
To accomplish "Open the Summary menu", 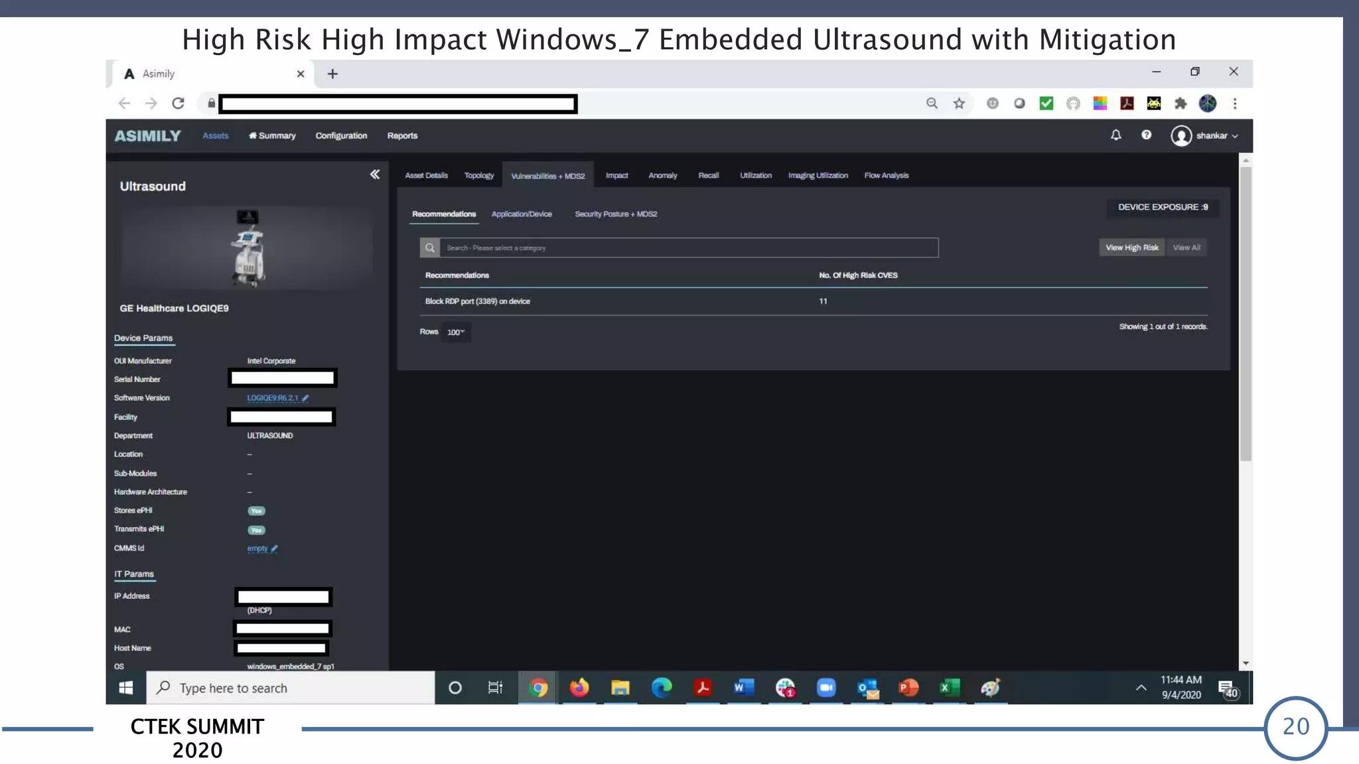I will [272, 136].
